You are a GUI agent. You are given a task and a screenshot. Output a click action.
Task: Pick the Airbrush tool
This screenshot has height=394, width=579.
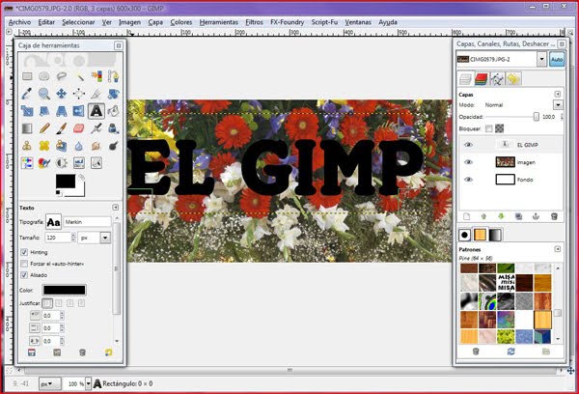pyautogui.click(x=96, y=128)
